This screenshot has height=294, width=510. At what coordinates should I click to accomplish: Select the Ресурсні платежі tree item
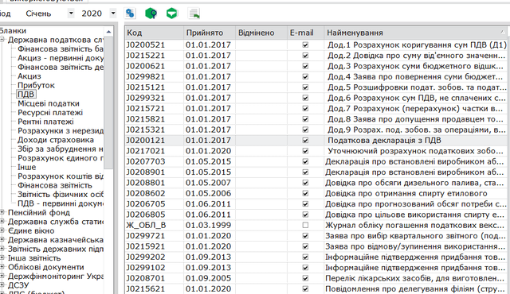tap(50, 113)
